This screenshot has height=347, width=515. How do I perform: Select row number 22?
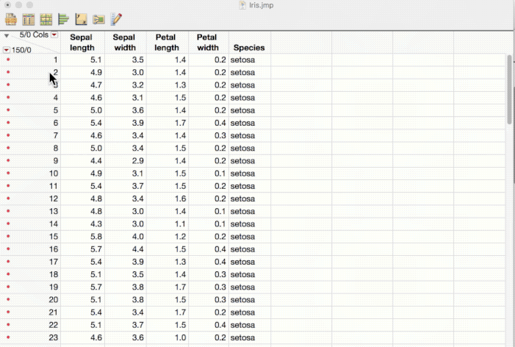click(x=53, y=325)
